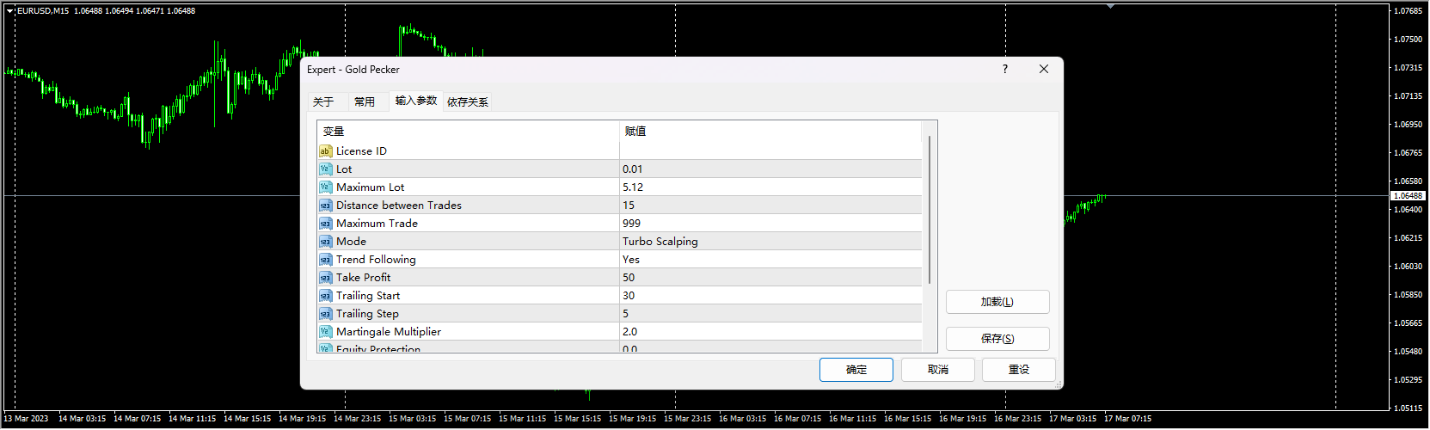This screenshot has width=1430, height=430.
Task: Edit the License ID value cell
Action: click(770, 151)
